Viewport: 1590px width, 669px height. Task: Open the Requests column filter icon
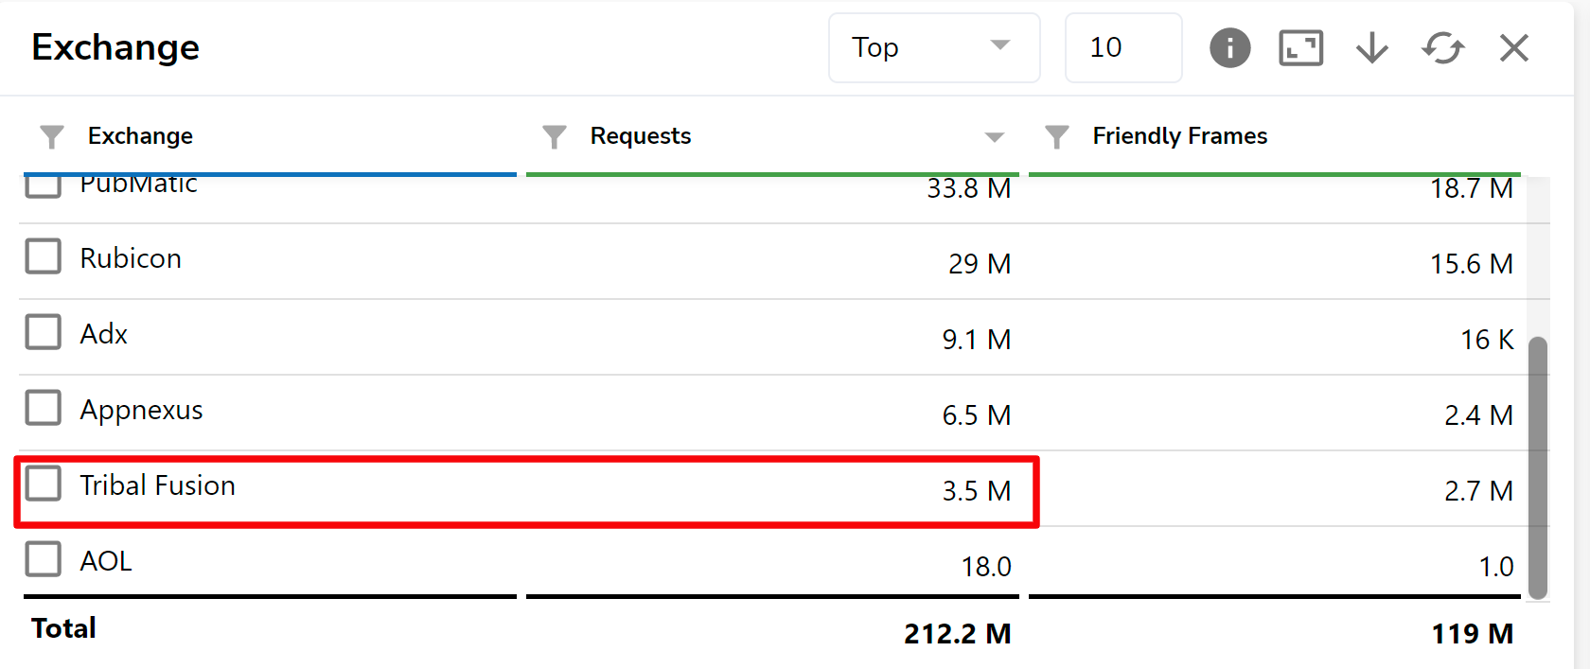tap(555, 137)
